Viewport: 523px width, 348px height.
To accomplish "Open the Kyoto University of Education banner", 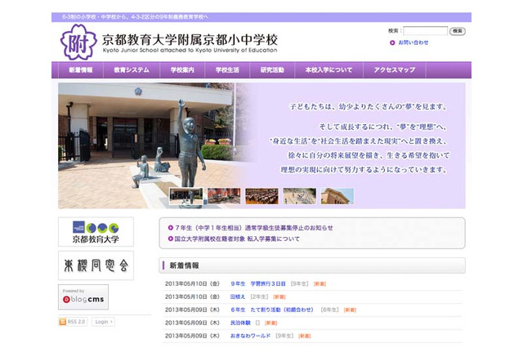I will [x=96, y=232].
